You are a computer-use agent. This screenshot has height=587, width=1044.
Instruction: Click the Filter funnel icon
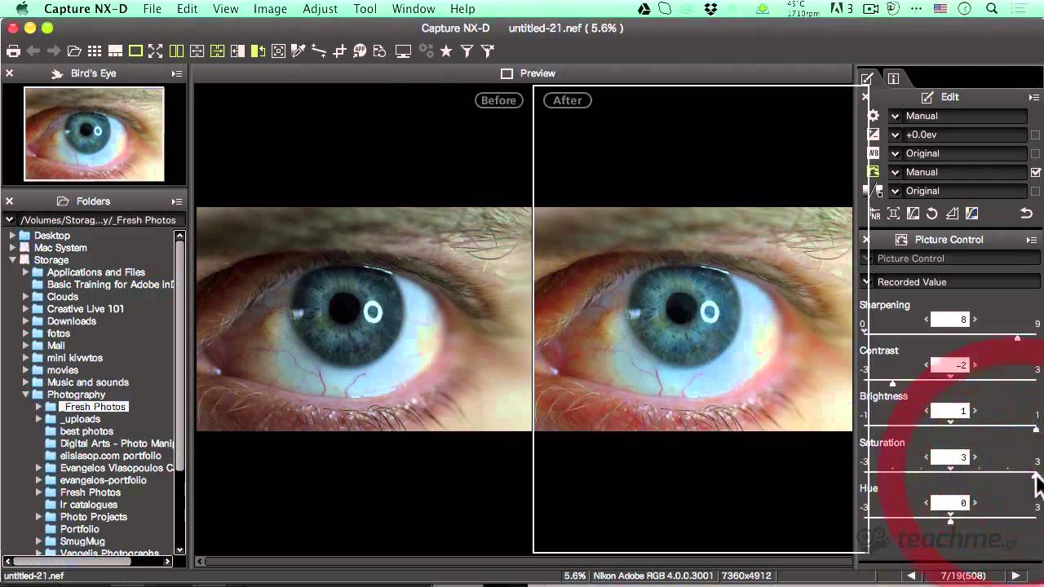click(467, 51)
